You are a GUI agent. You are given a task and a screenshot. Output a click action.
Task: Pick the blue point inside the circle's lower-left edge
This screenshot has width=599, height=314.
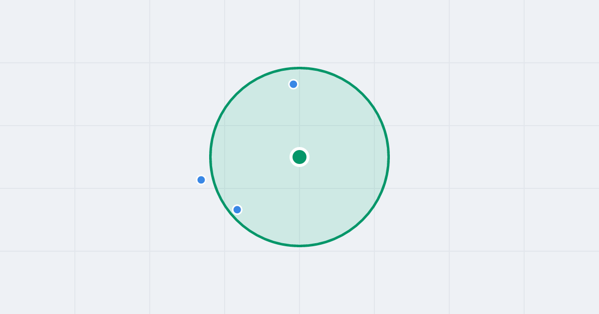[237, 209]
